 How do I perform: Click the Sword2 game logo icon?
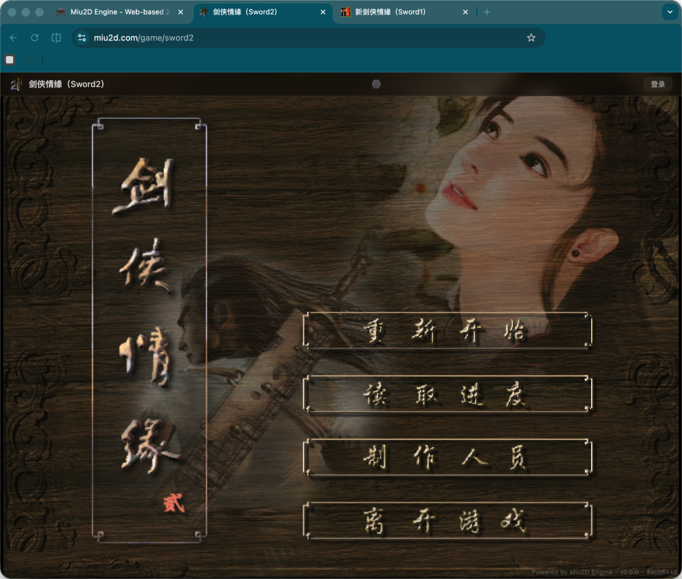coord(16,84)
